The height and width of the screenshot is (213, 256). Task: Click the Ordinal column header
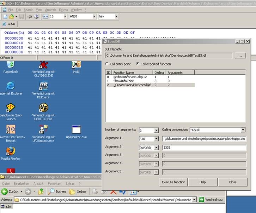click(159, 73)
